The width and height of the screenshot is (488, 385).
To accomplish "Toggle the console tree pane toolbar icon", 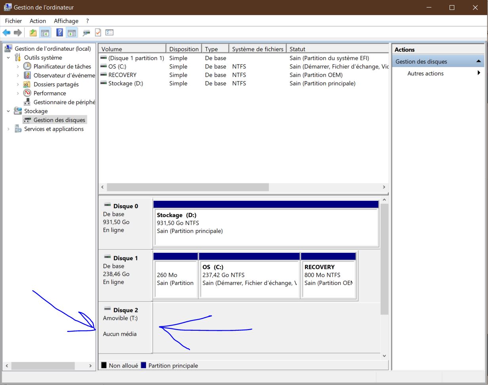I will coord(45,32).
